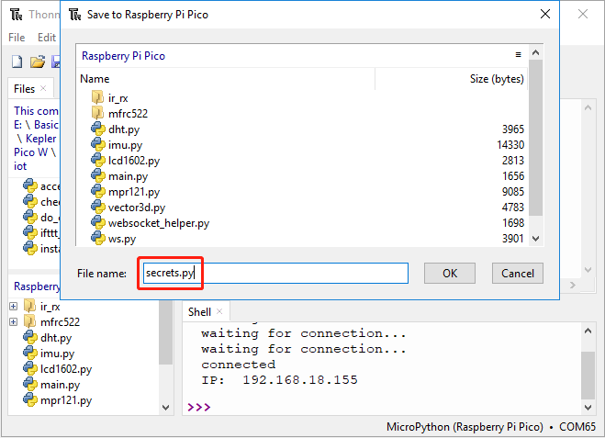Click the Raspberry Pi Pico path link in dialog
The image size is (605, 438).
[x=123, y=56]
